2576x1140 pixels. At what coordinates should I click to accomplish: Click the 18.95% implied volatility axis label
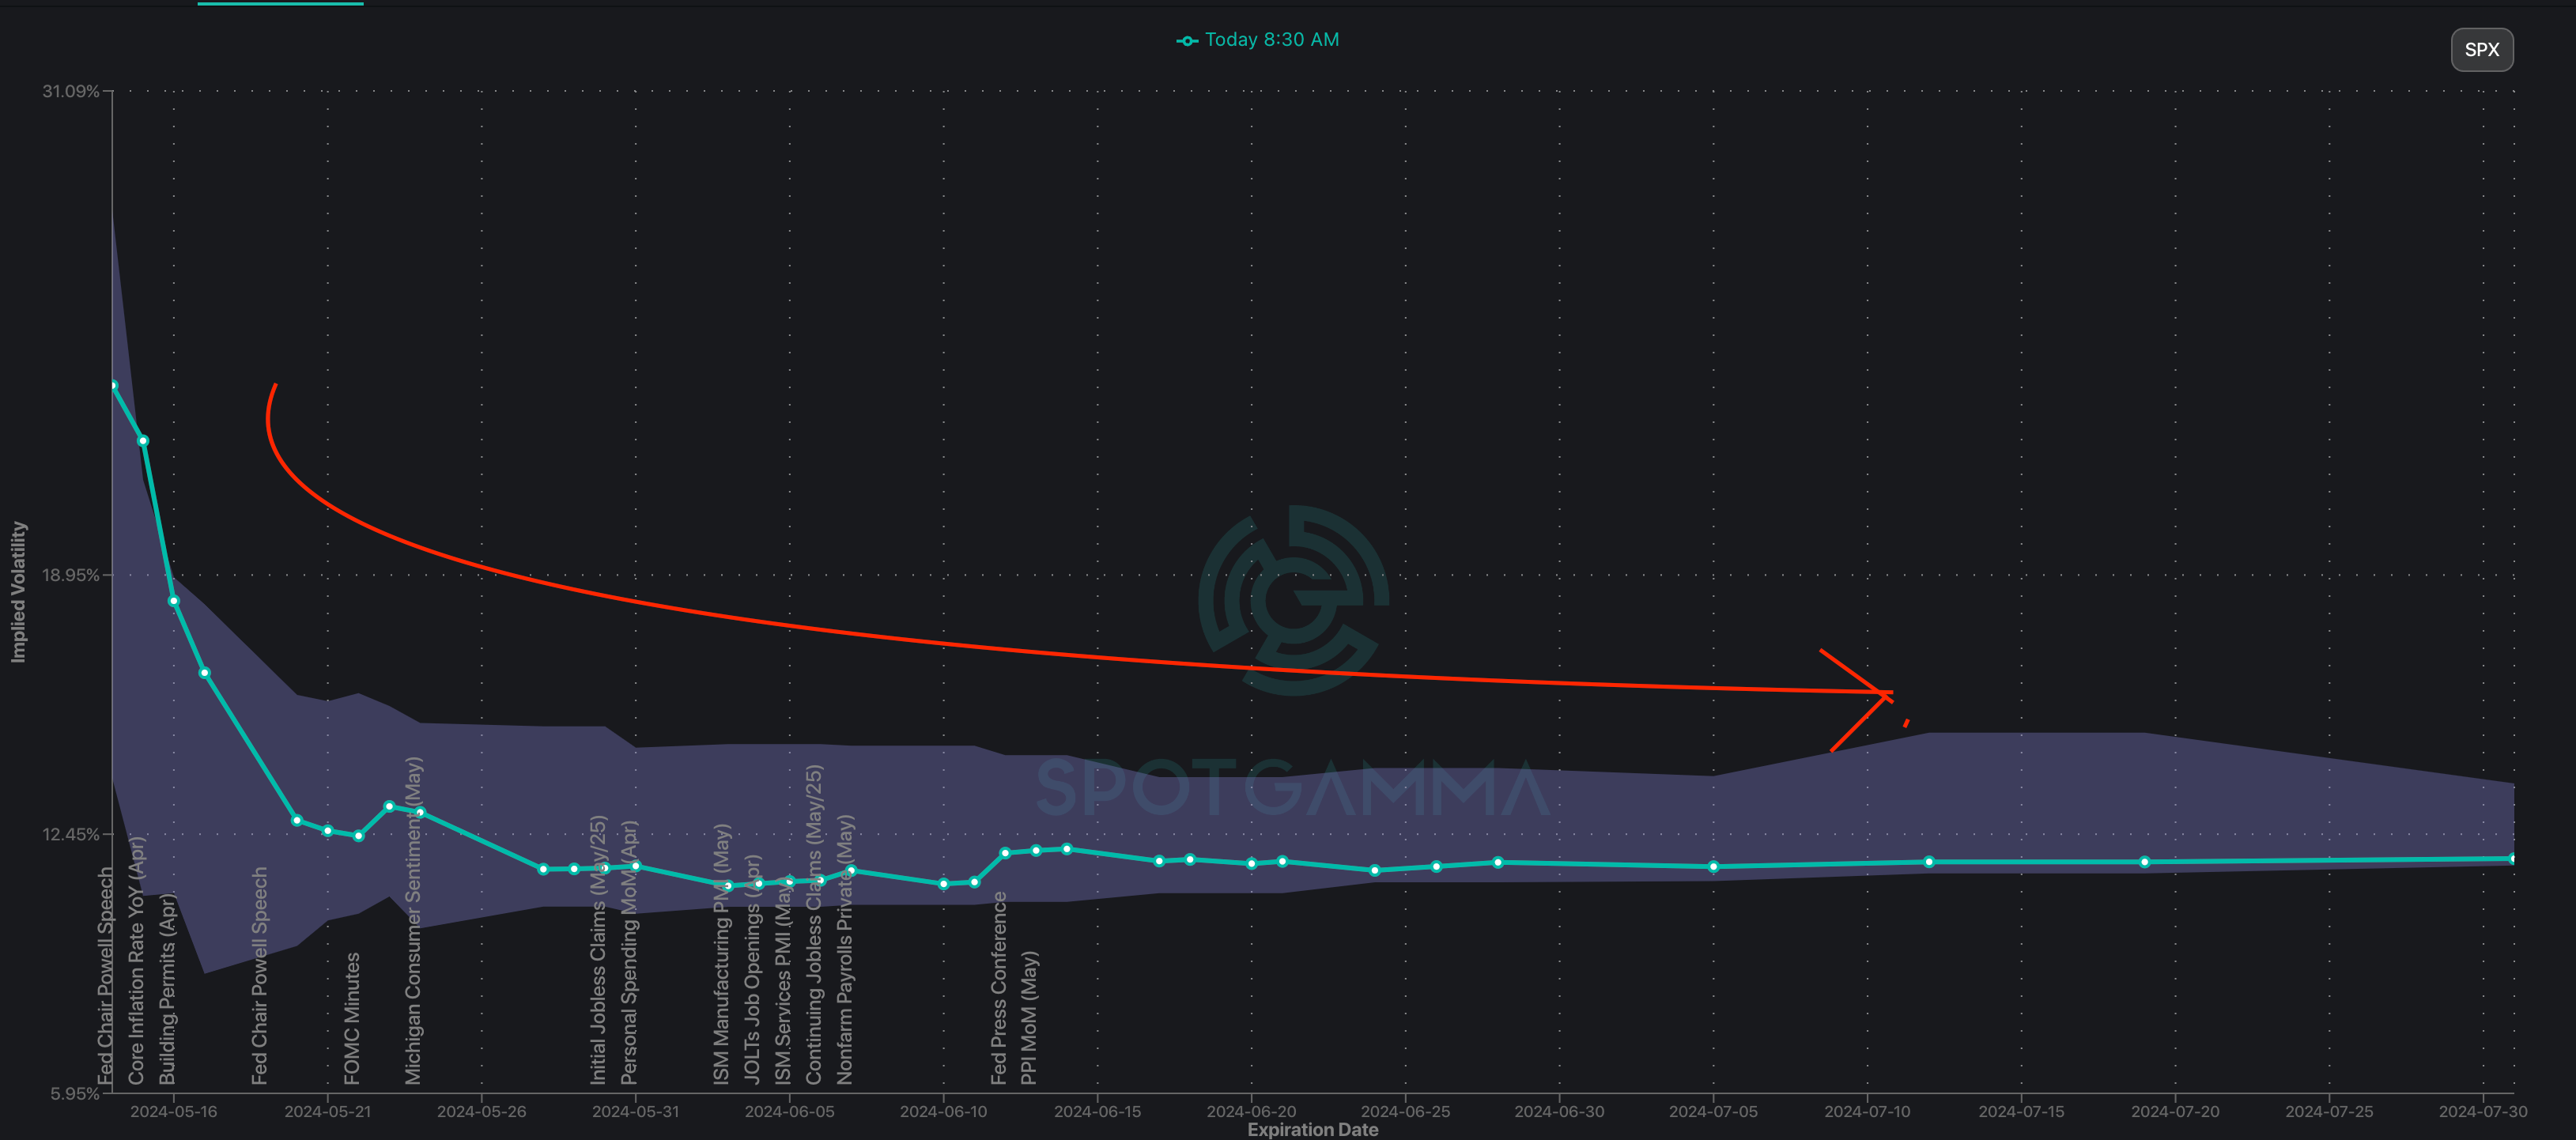coord(70,575)
